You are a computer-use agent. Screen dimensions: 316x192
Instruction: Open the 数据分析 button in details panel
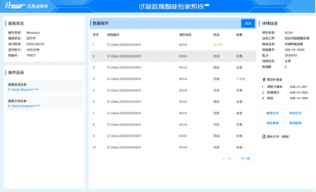point(273,113)
